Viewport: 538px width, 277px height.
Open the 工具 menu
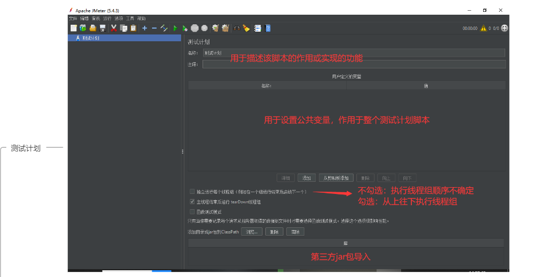tap(130, 19)
